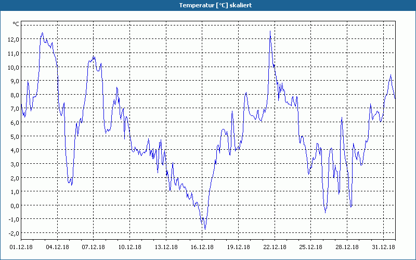Click the early December peak above 12,0
Image resolution: width=416 pixels, height=260 pixels.
tap(42, 33)
